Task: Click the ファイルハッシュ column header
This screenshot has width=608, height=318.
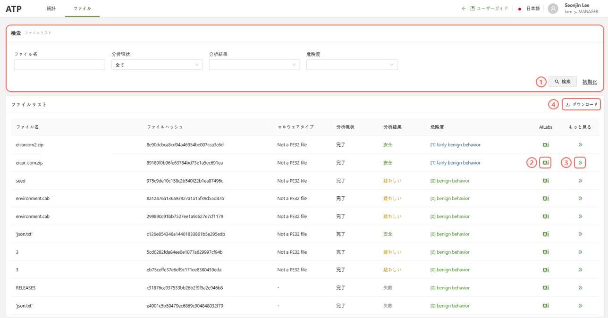Action: pos(165,127)
